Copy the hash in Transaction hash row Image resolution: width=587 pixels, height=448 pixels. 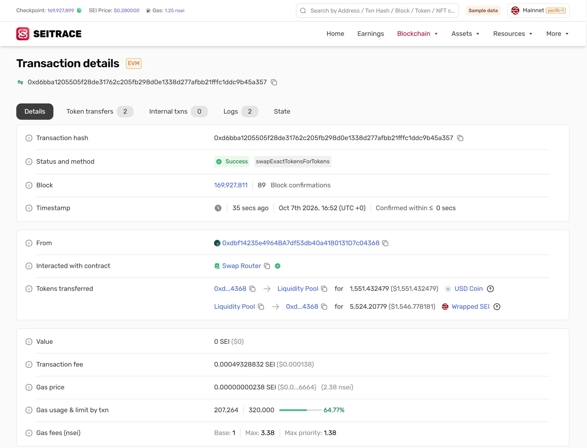[460, 138]
